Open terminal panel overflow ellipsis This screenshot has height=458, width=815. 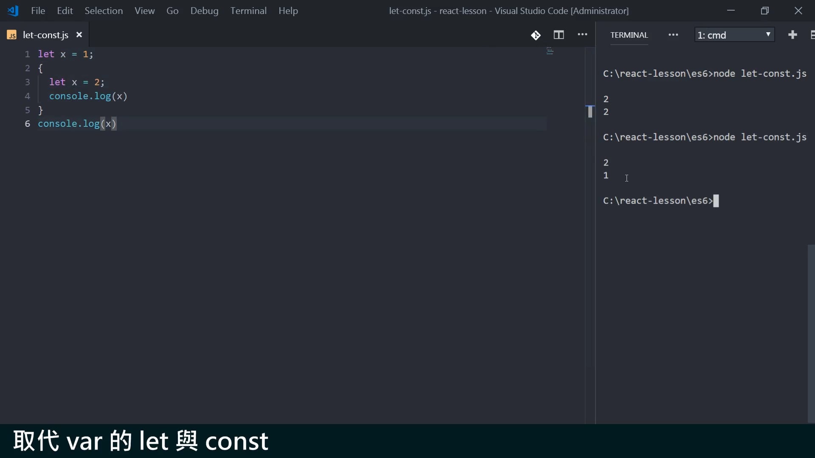(x=673, y=35)
